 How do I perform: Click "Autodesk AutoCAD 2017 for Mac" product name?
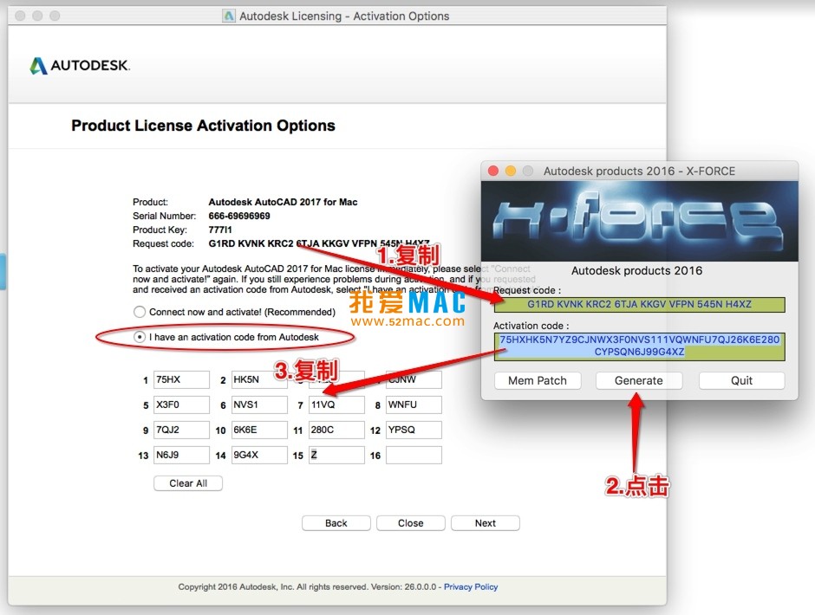[283, 202]
